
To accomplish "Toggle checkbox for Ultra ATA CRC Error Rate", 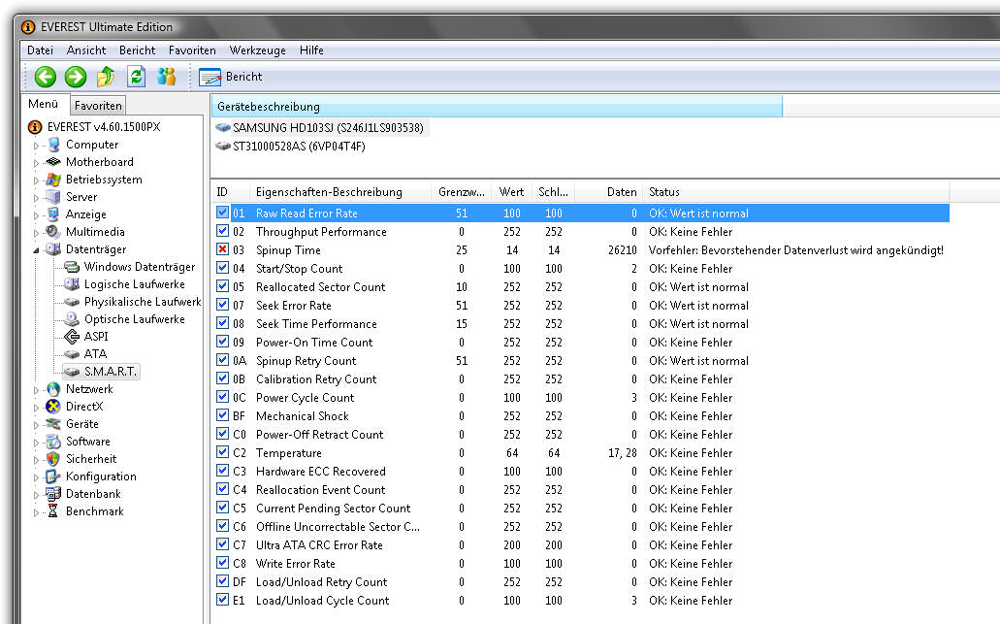I will (x=222, y=544).
